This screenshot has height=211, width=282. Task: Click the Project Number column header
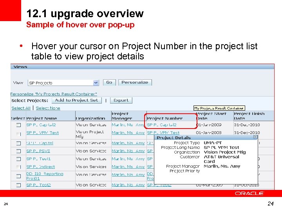pyautogui.click(x=165, y=118)
